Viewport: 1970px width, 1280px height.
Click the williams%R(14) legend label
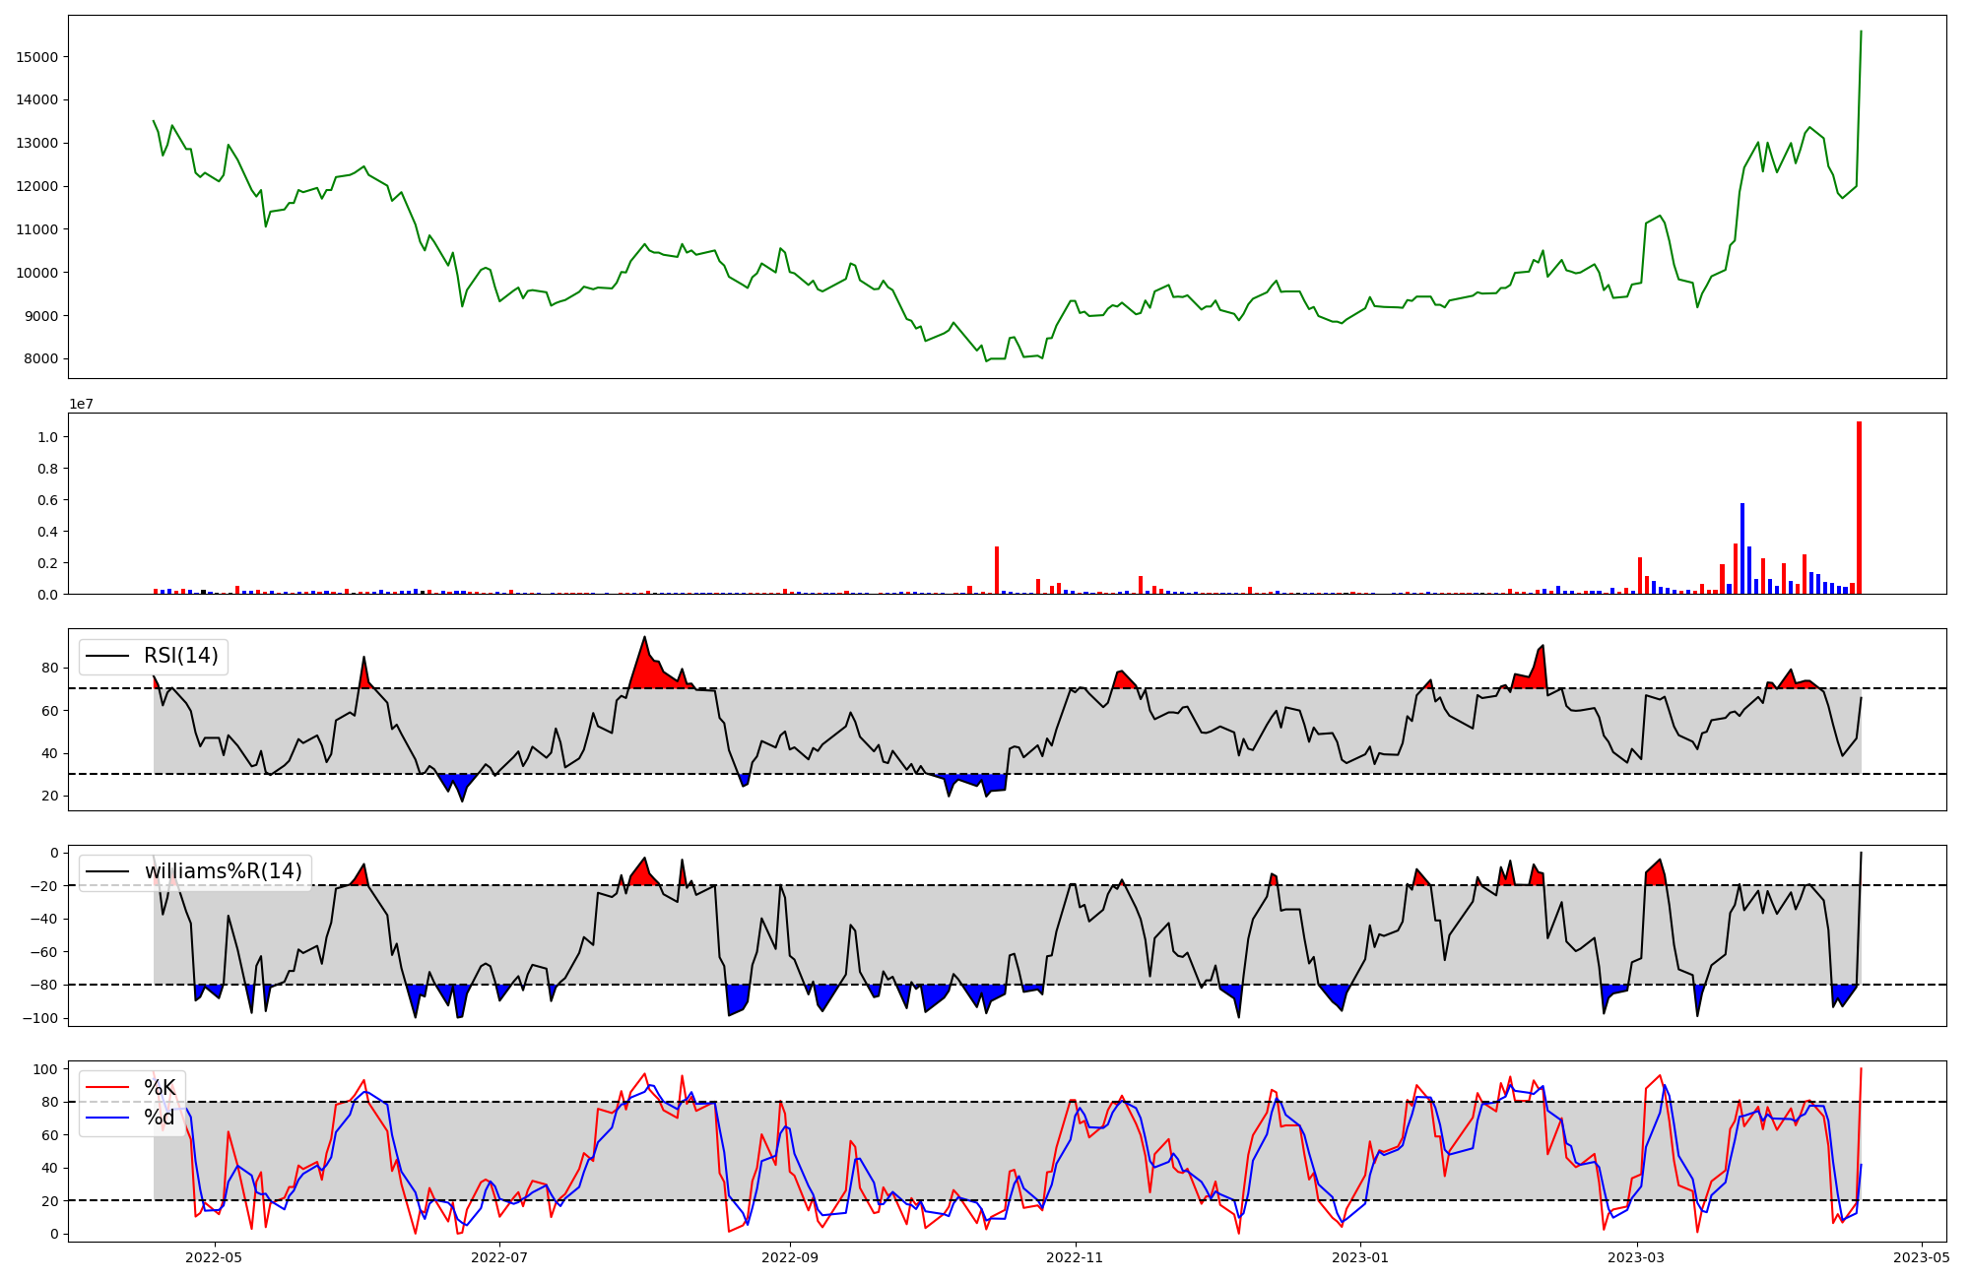(x=224, y=871)
